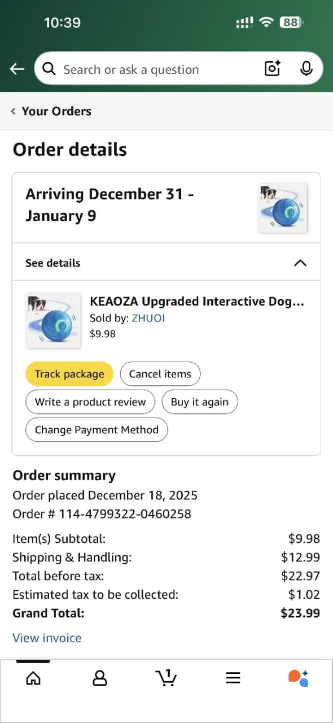The image size is (333, 723).
Task: Launch Rufus AI assistant icon
Action: (299, 678)
